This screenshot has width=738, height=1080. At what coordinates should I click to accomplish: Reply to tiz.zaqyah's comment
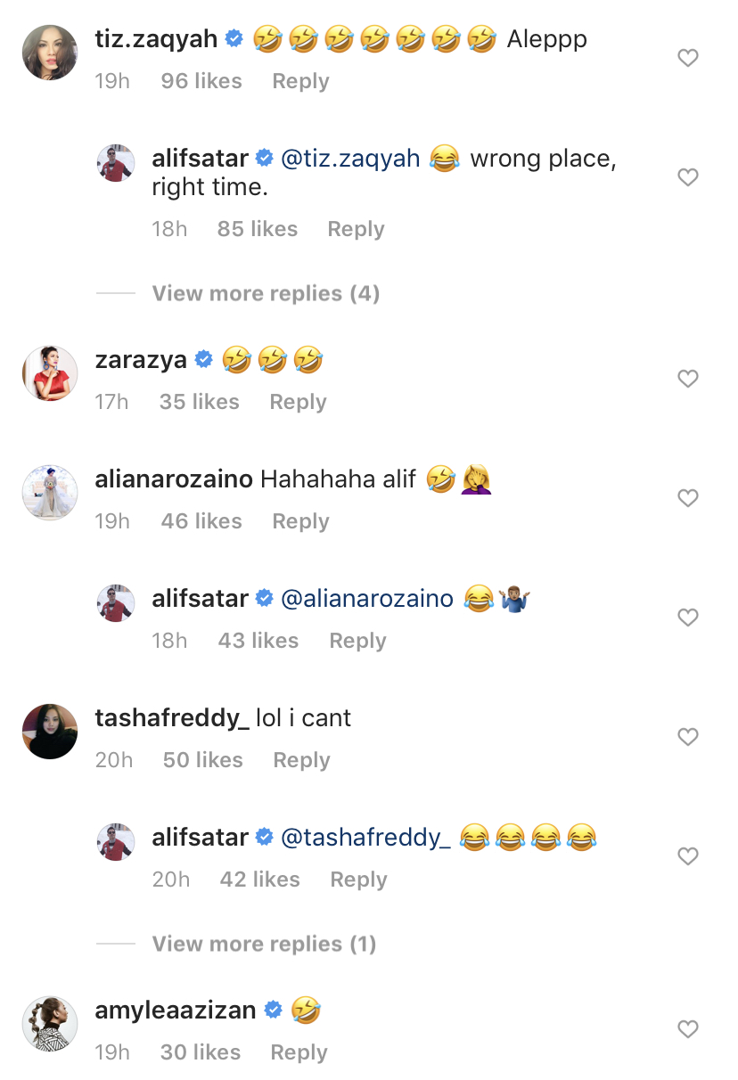point(300,81)
